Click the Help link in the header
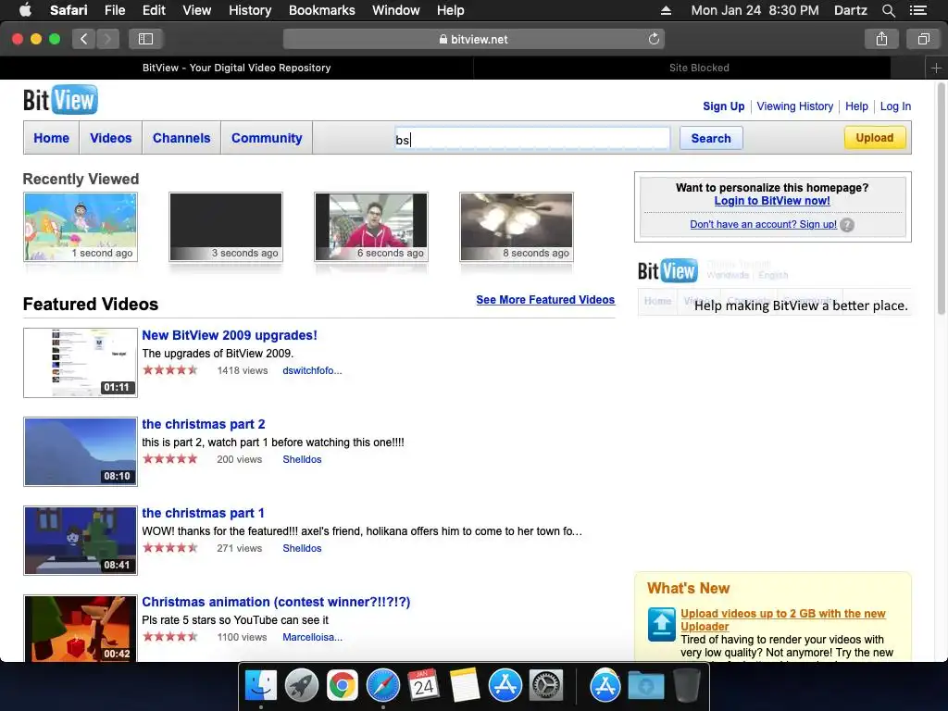948x711 pixels. 856,106
